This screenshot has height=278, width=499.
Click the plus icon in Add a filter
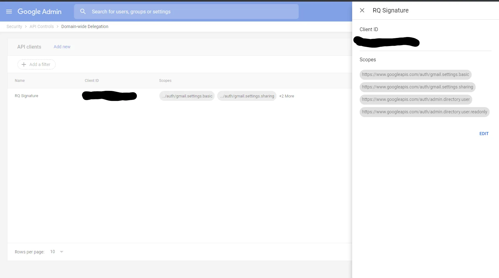[x=24, y=64]
